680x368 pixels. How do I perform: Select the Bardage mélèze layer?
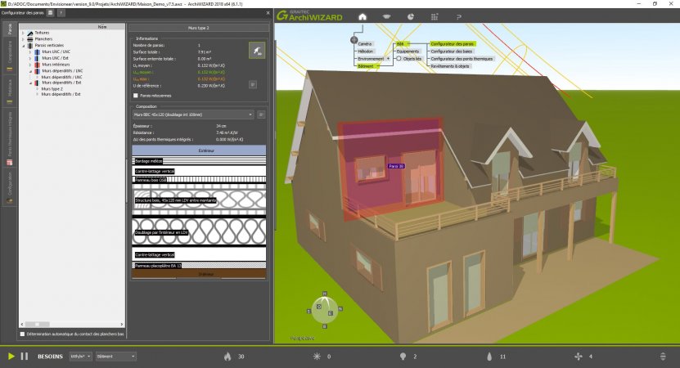pos(199,161)
